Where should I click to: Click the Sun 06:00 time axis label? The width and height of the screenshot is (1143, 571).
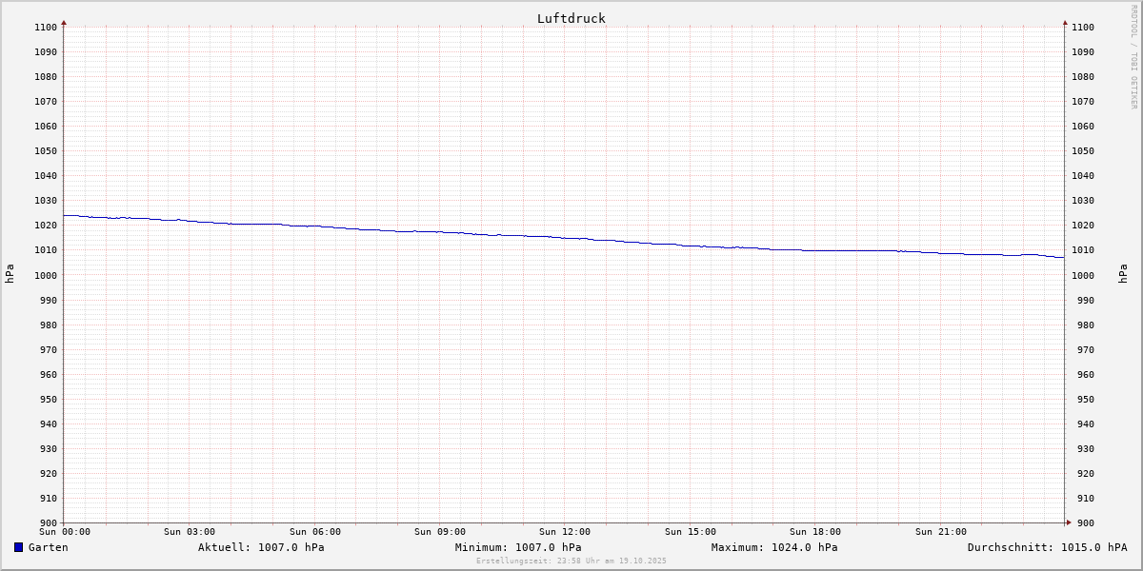pyautogui.click(x=314, y=532)
